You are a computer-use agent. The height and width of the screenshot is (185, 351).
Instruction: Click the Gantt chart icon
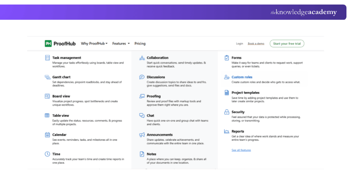pos(47,77)
